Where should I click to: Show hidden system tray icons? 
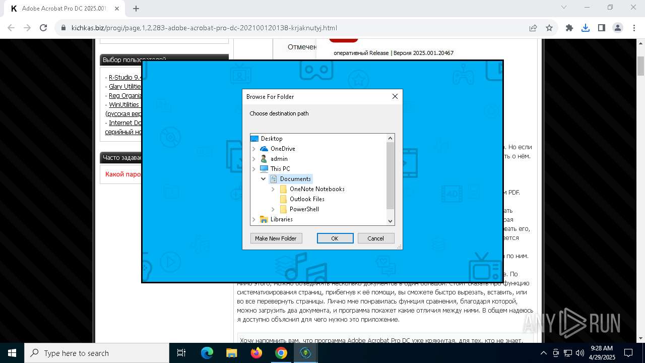click(543, 353)
